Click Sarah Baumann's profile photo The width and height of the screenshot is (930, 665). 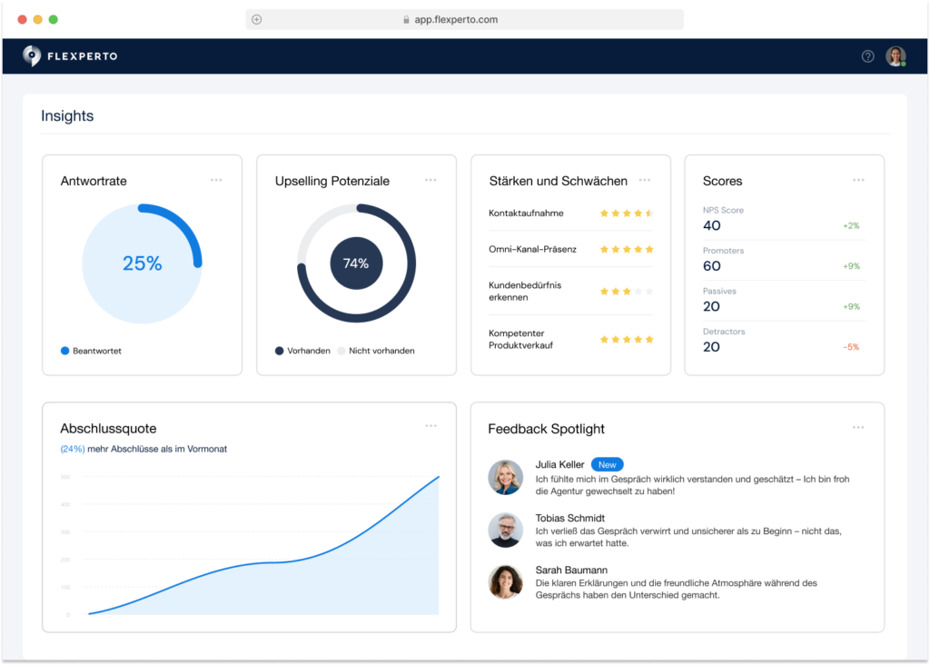[505, 581]
